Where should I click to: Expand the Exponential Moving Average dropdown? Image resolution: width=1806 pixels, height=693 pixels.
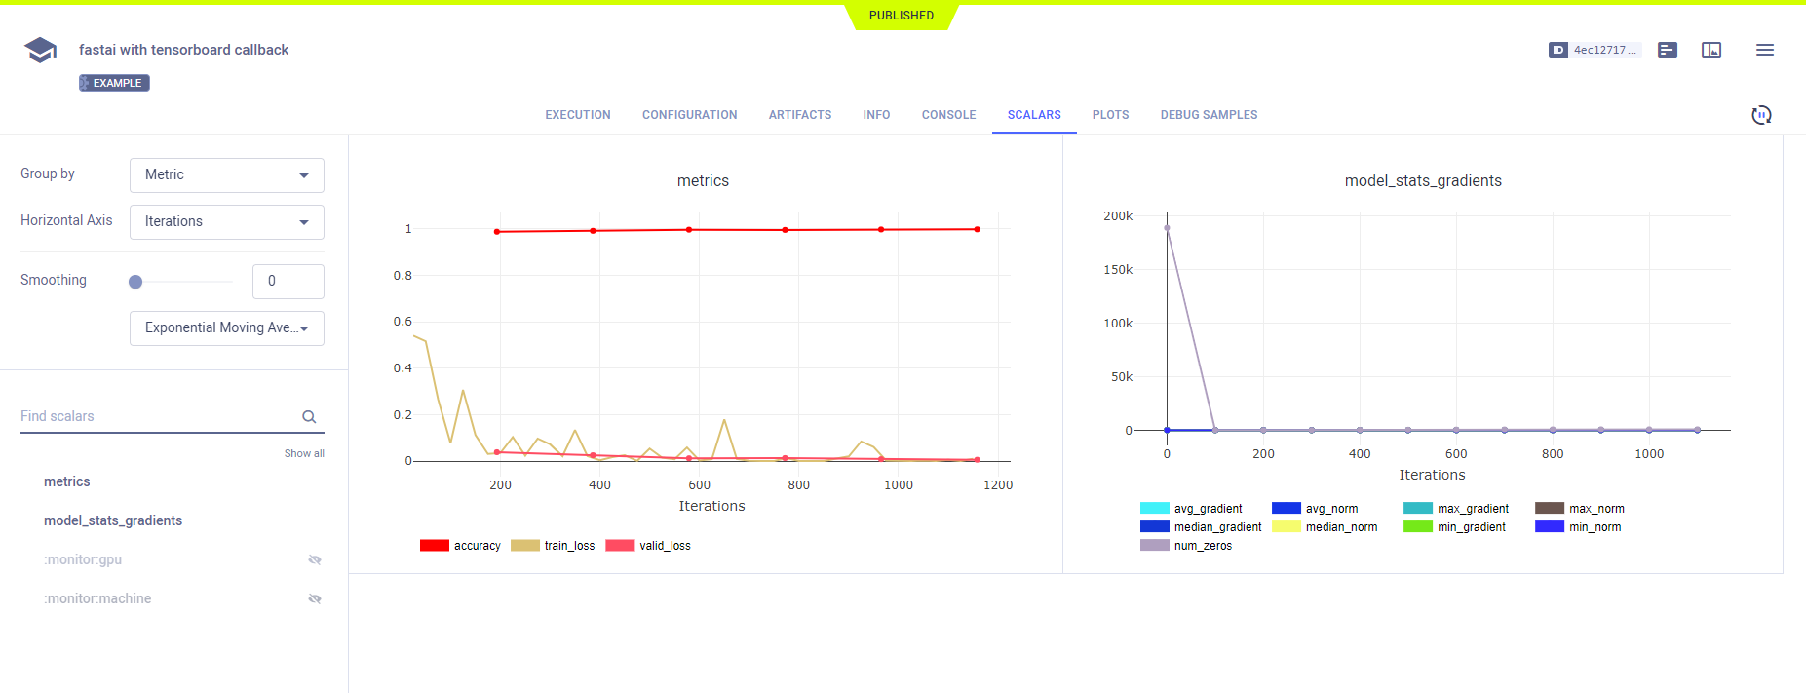pos(226,328)
